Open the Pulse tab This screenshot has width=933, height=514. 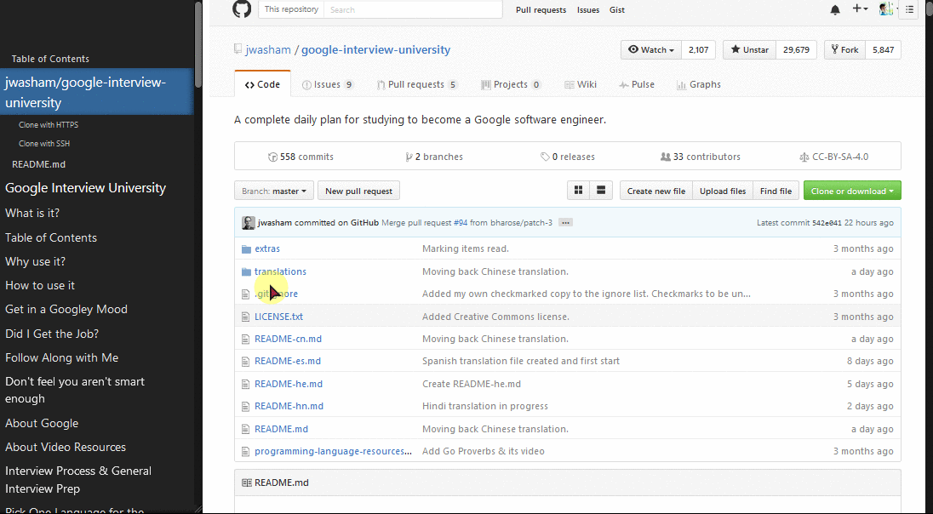tap(637, 84)
